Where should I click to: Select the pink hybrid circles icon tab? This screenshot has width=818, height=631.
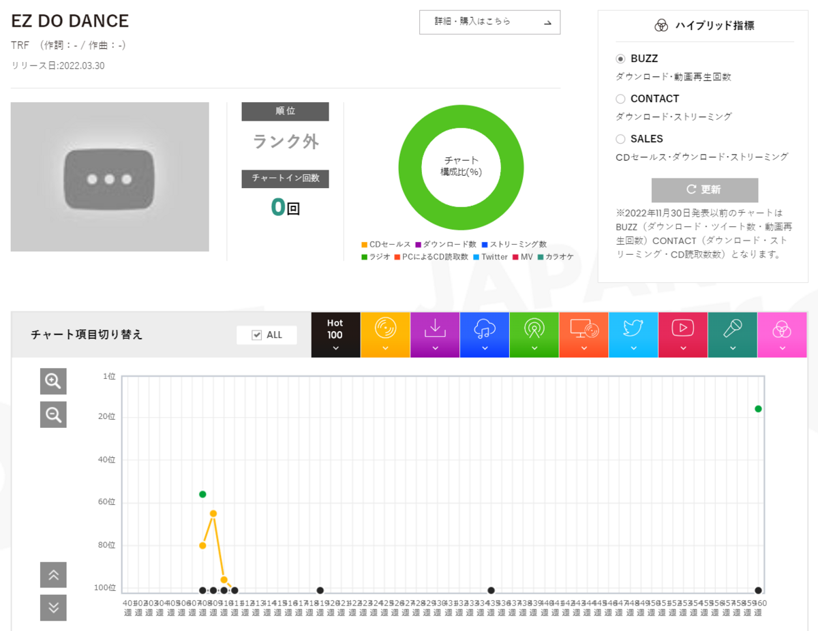click(782, 335)
